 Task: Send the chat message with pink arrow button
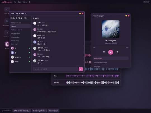pos(81,69)
